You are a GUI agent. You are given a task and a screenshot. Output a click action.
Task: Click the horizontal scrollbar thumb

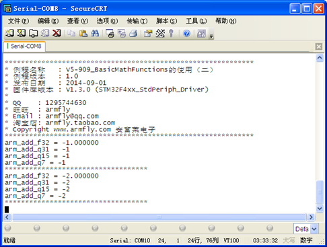pyautogui.click(x=159, y=217)
